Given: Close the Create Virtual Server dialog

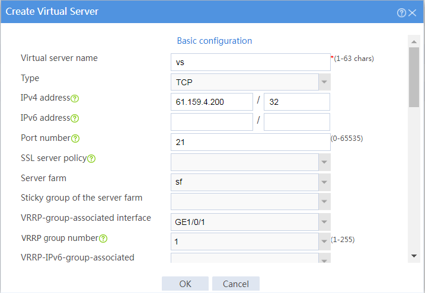Looking at the screenshot, I should pos(413,12).
